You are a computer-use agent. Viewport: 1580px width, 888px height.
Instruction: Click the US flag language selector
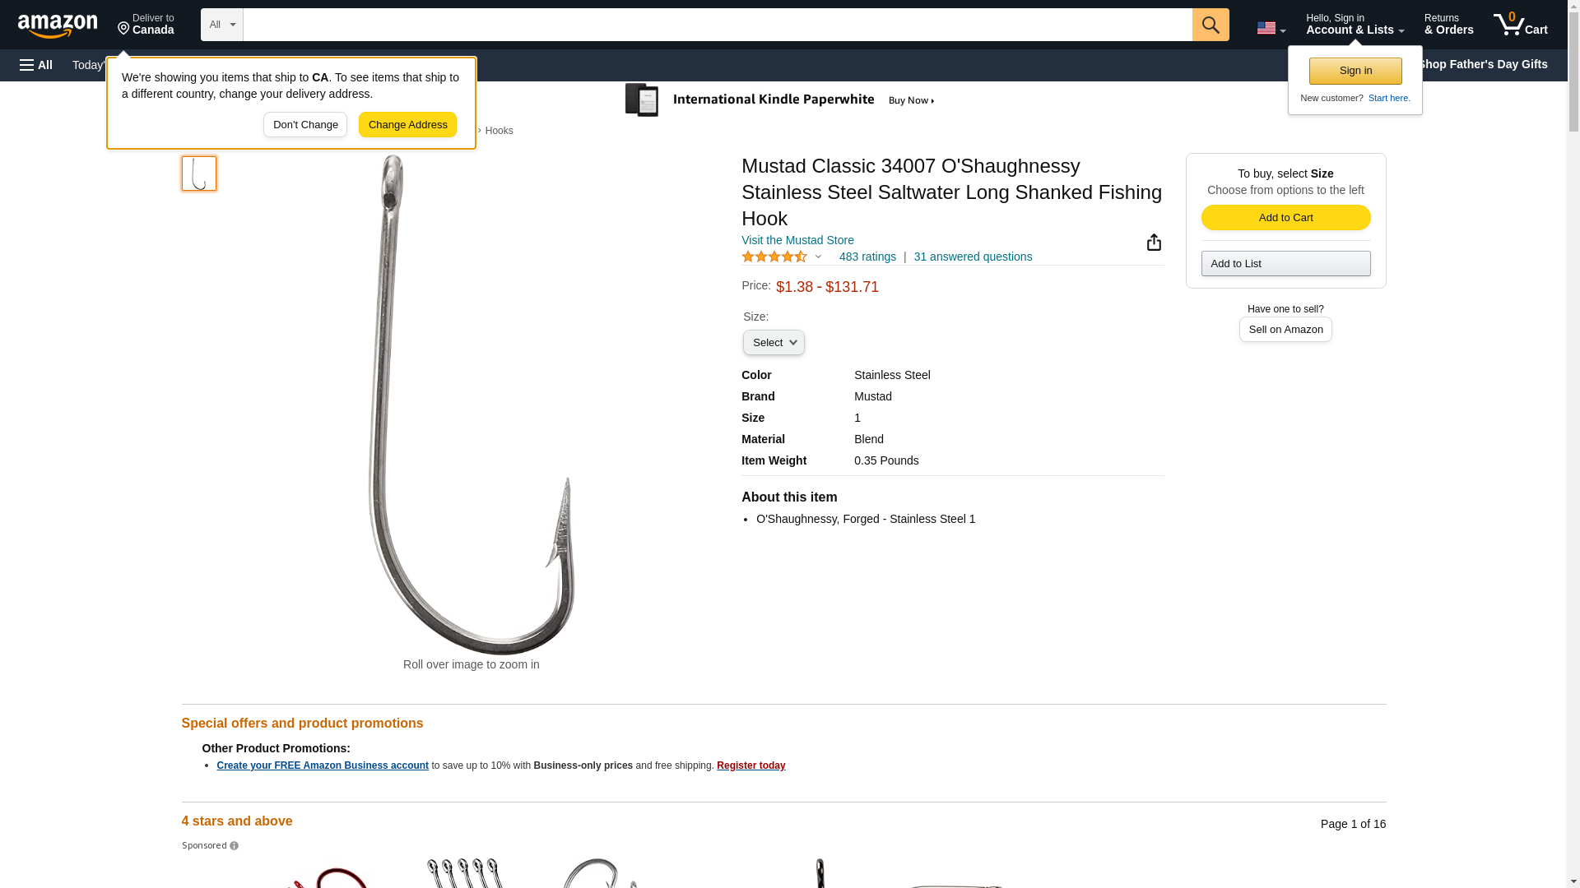pyautogui.click(x=1271, y=29)
